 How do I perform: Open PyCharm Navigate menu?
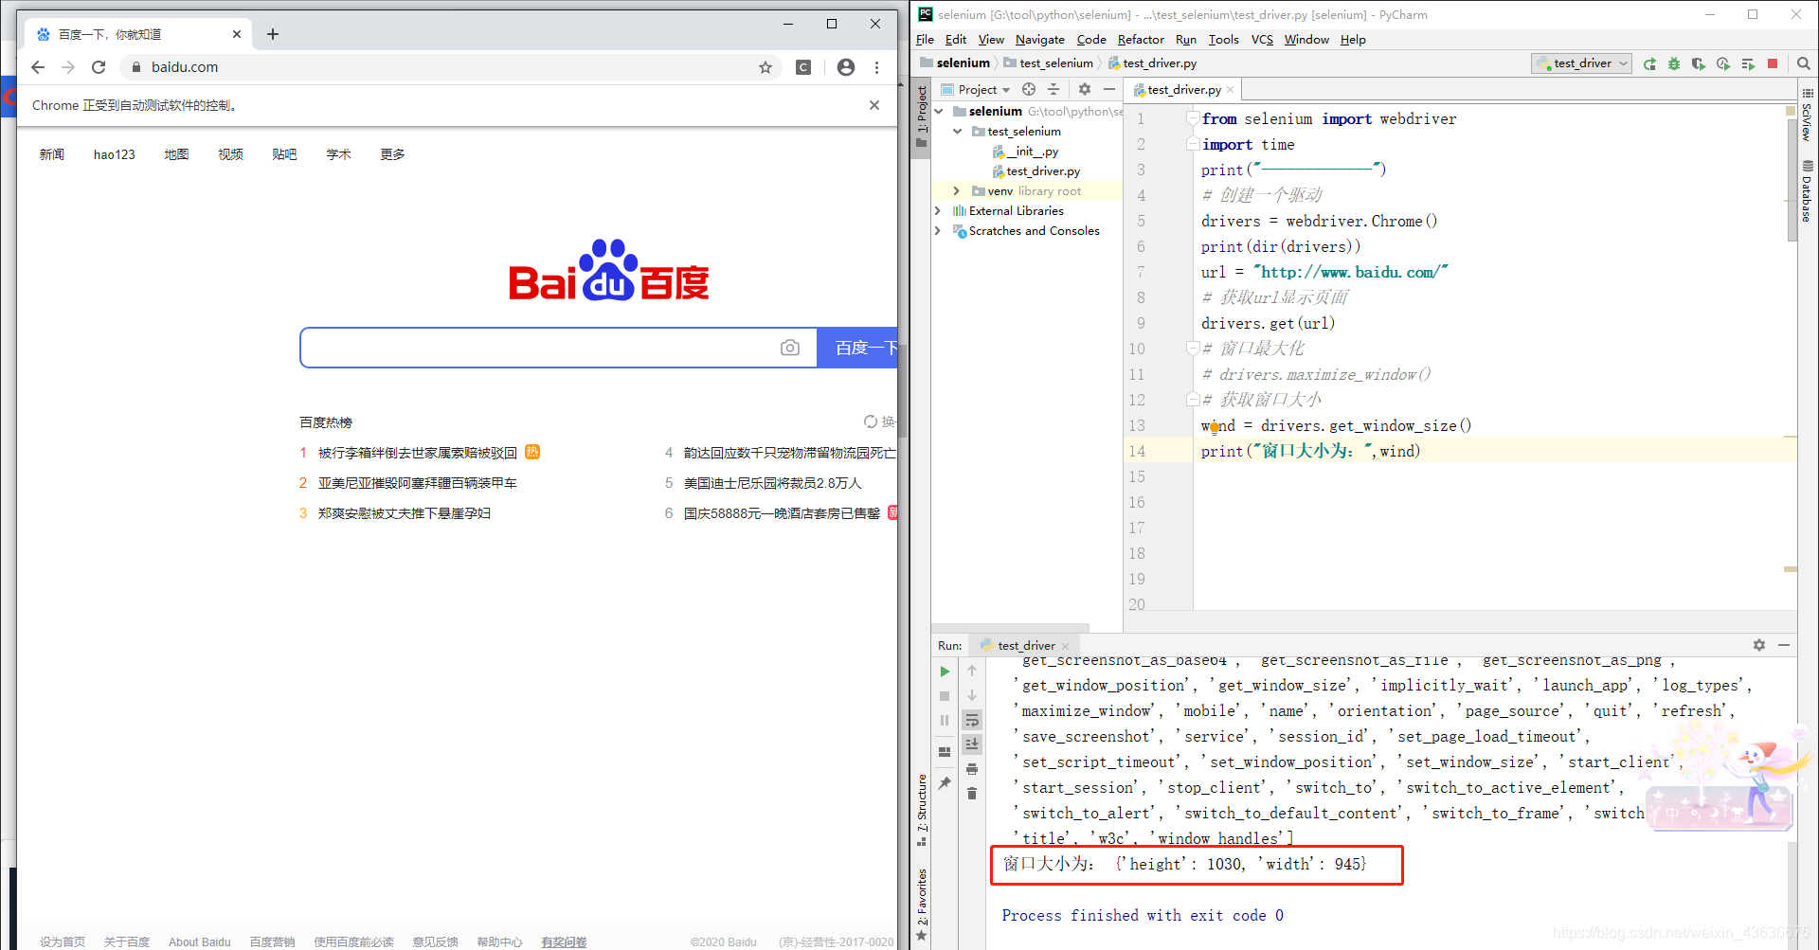click(1040, 40)
